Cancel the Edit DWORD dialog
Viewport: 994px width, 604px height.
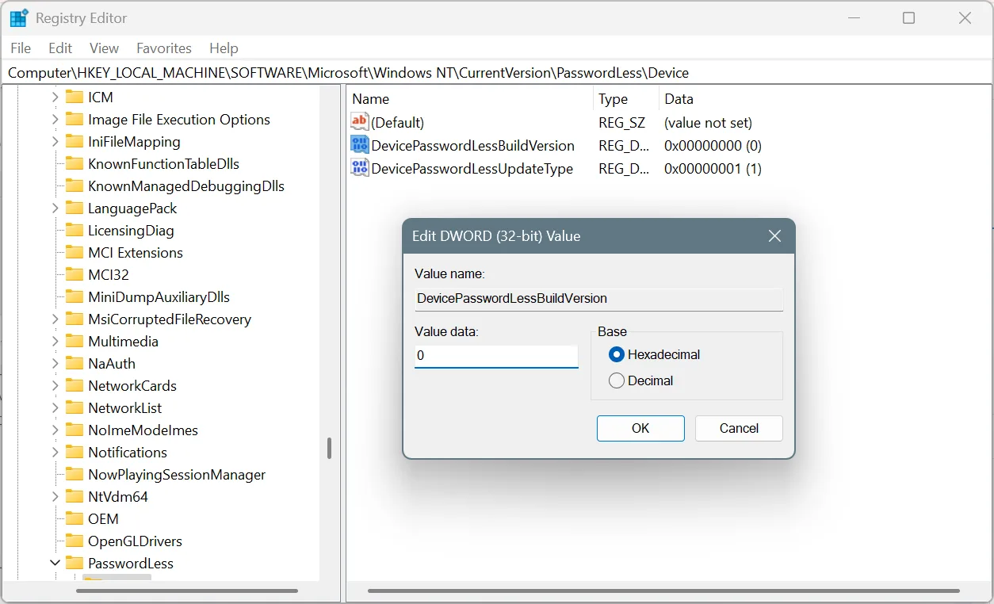pyautogui.click(x=739, y=428)
